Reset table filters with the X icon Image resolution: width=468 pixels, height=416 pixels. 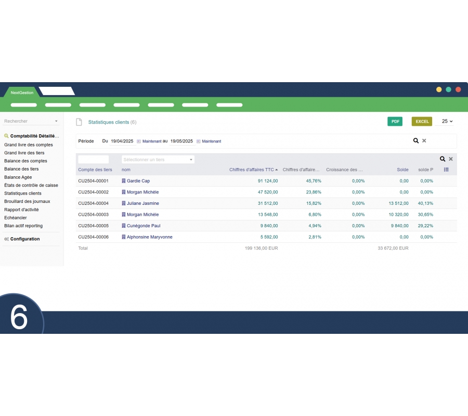(x=451, y=159)
